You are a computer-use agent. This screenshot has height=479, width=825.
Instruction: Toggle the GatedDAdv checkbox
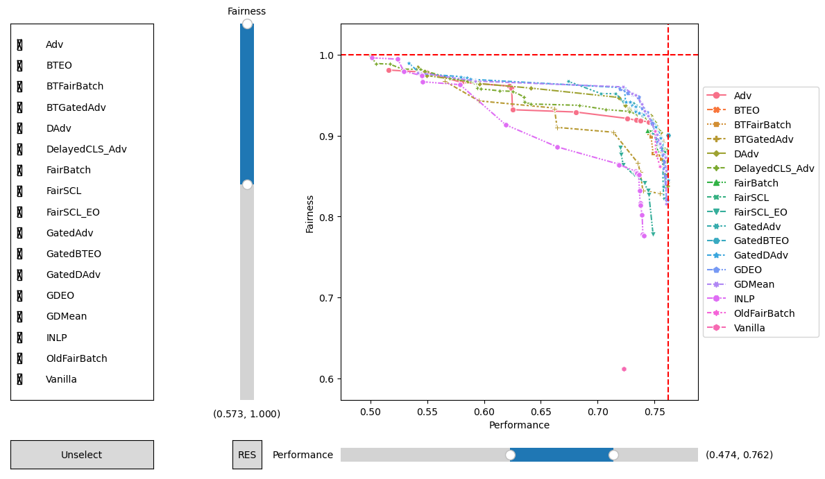[19, 275]
